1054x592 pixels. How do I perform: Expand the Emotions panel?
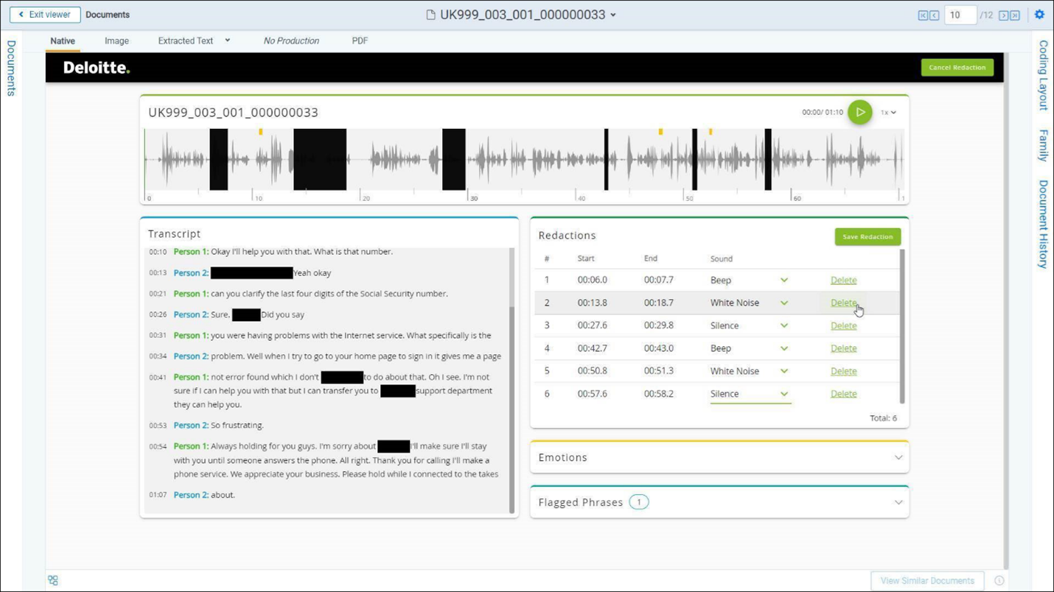click(x=898, y=458)
